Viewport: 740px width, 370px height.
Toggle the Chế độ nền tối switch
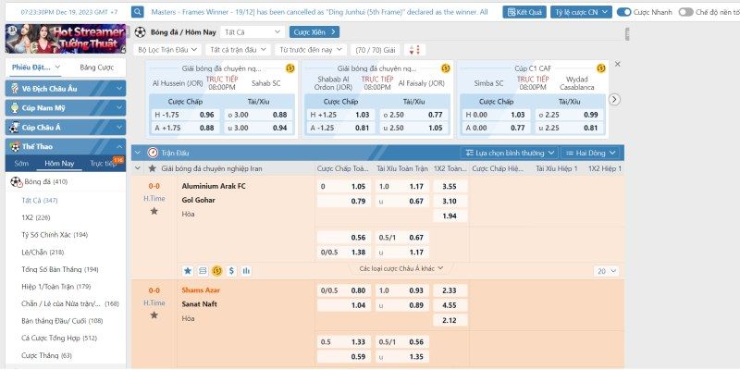coord(685,12)
